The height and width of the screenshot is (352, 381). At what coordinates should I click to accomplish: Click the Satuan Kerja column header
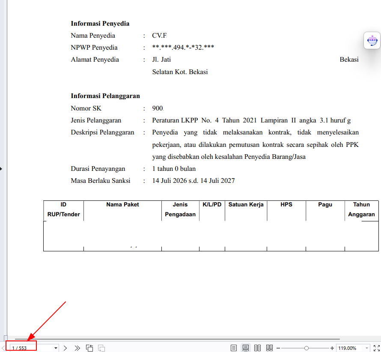(x=246, y=204)
